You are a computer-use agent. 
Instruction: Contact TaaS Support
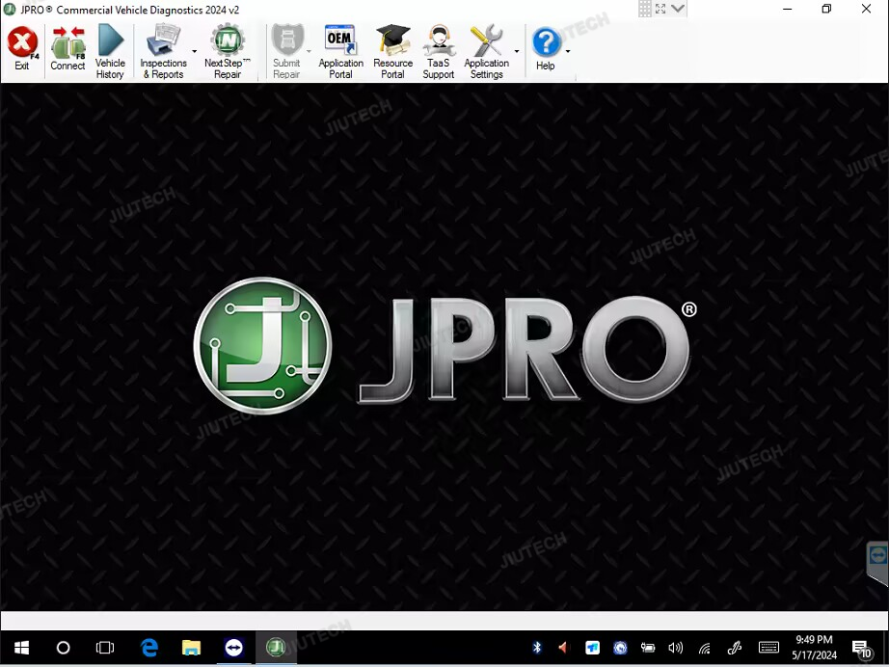(438, 52)
